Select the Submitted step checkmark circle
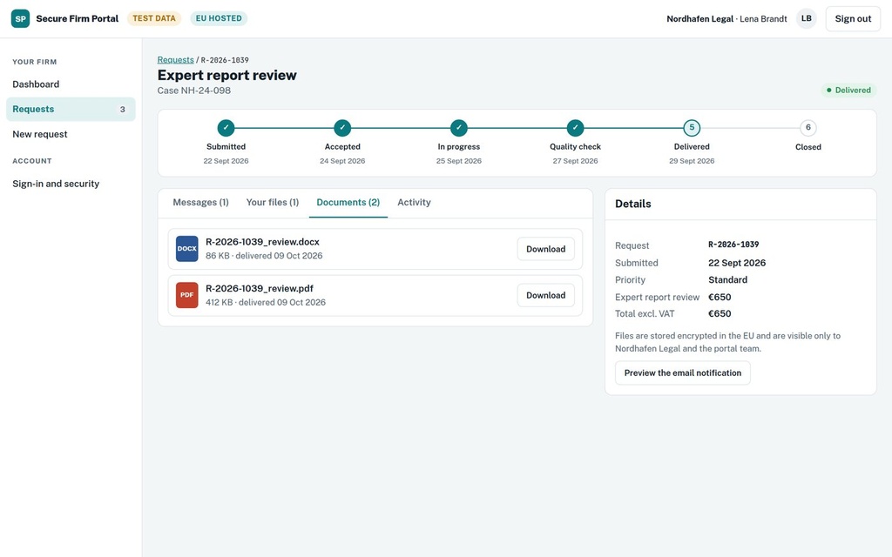 pyautogui.click(x=226, y=128)
